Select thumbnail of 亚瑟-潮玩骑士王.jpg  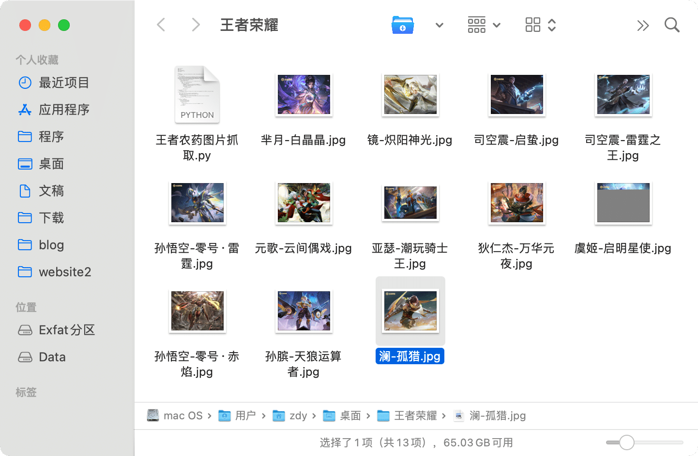tap(410, 203)
